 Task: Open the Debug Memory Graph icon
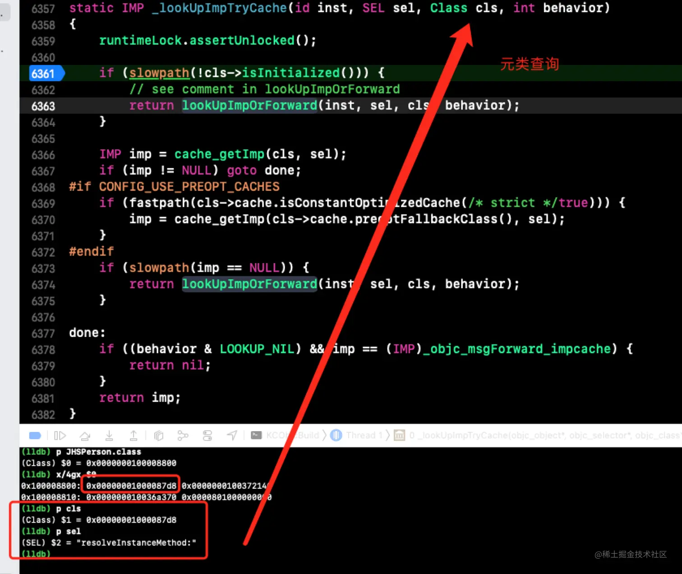pyautogui.click(x=183, y=435)
